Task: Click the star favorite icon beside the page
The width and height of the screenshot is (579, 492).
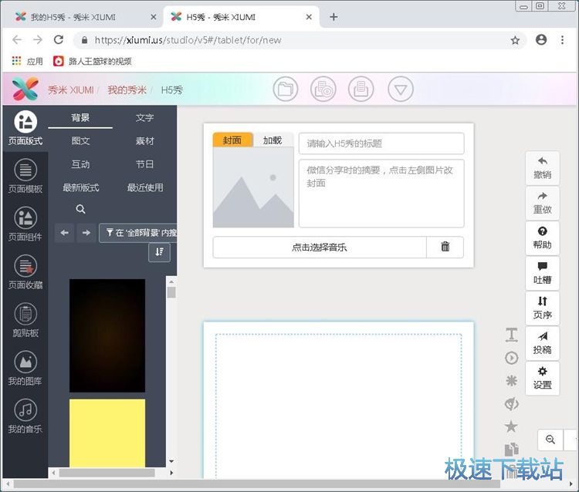Action: pos(511,426)
